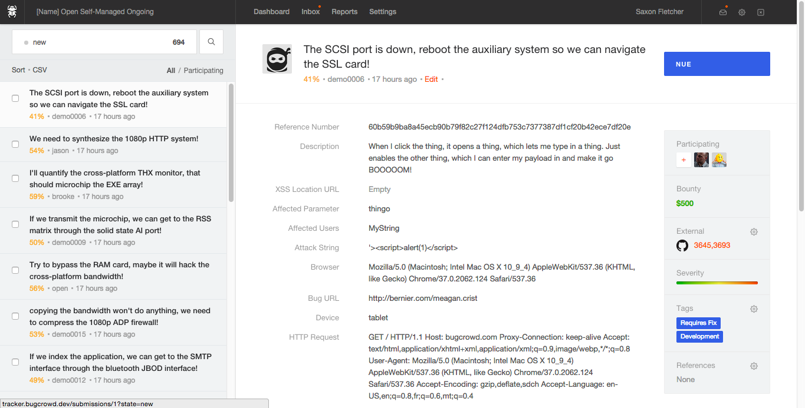This screenshot has width=805, height=408.
Task: Click the Affected Parameter value thingo
Action: click(x=379, y=209)
